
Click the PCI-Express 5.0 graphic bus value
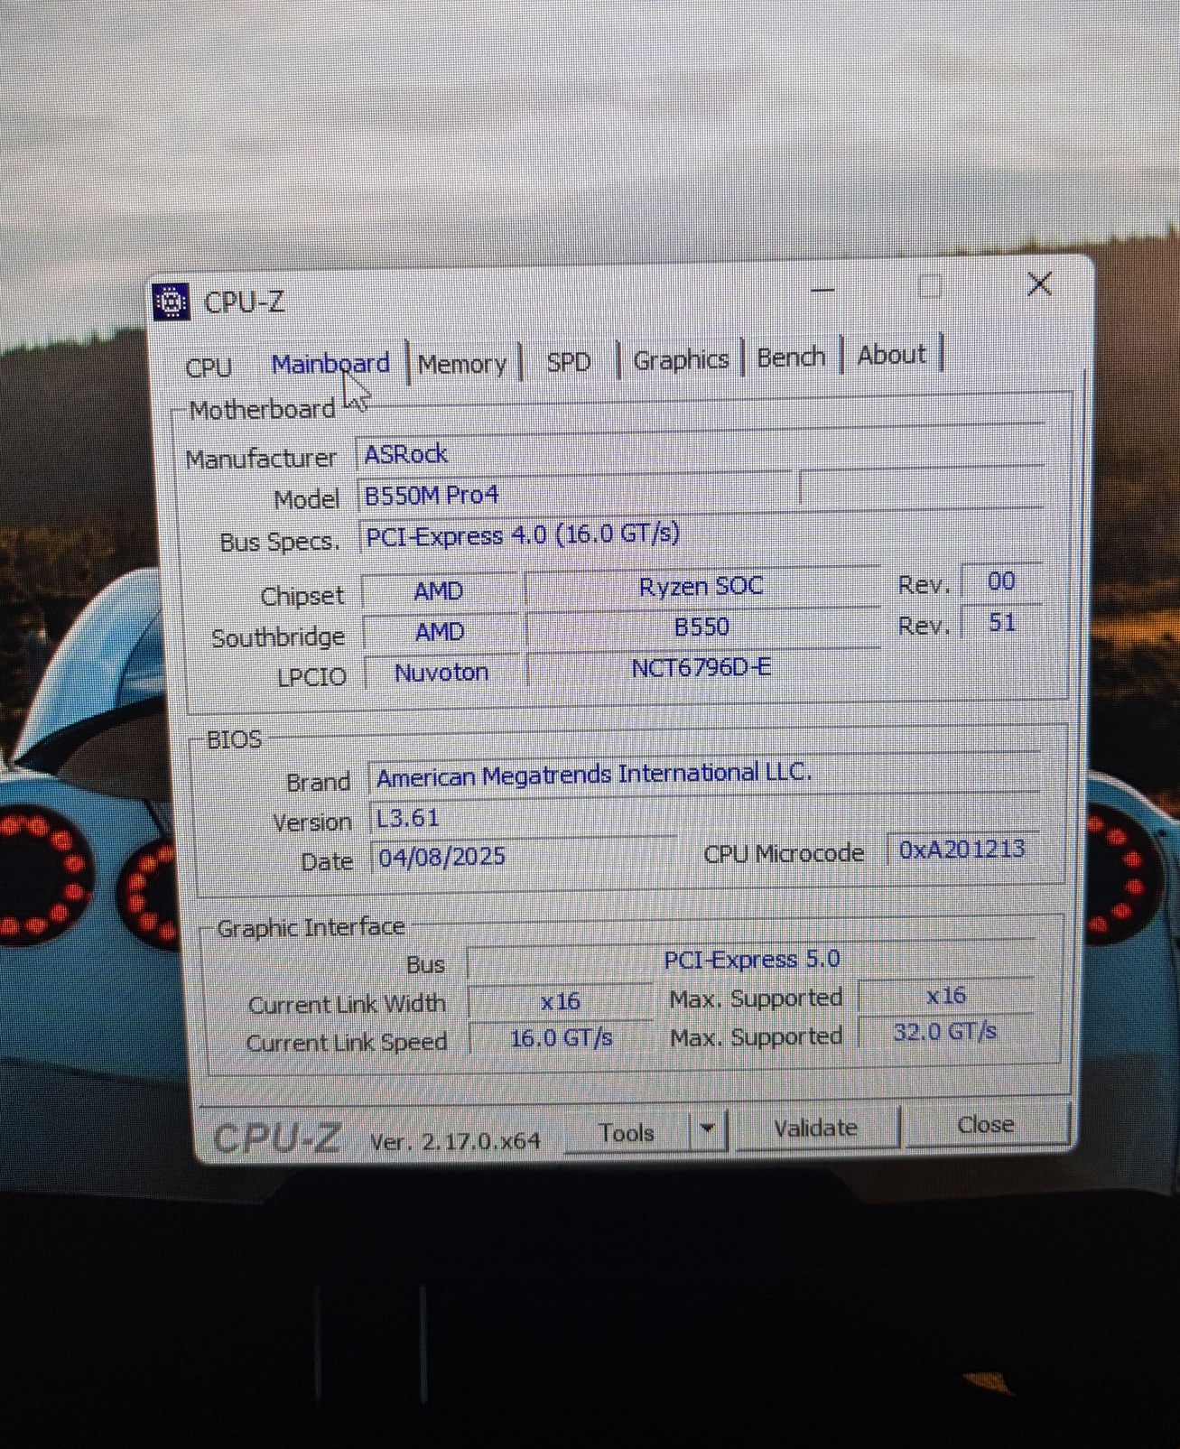tap(751, 960)
